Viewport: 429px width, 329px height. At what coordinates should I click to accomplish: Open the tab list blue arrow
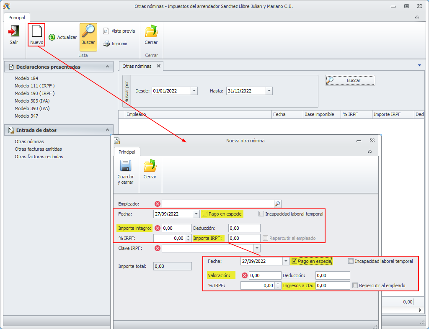(419, 65)
